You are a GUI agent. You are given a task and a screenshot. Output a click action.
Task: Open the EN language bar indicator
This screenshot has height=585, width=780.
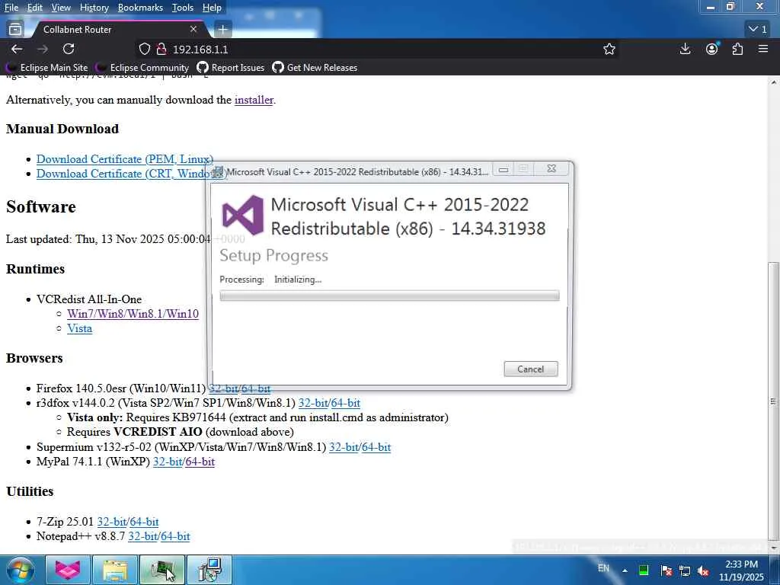[x=603, y=568]
